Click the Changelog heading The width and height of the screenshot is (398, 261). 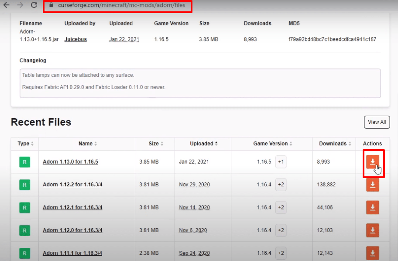[33, 61]
